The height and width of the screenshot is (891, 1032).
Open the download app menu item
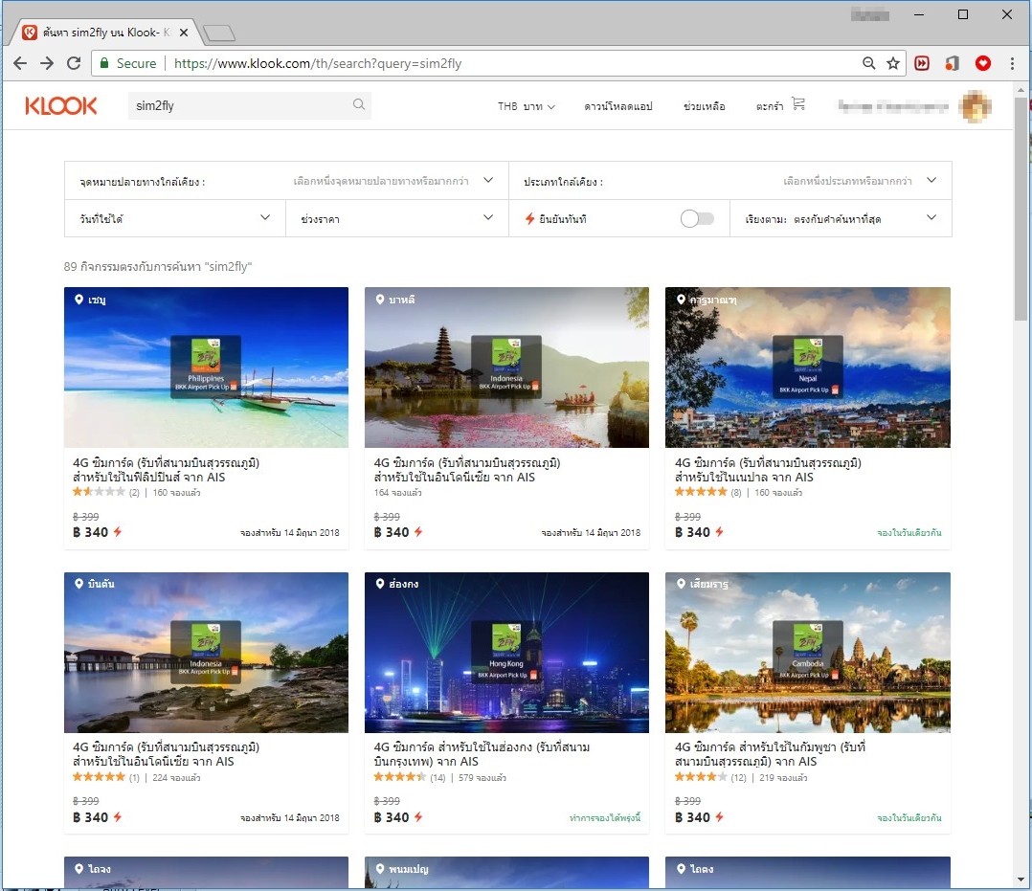click(618, 106)
